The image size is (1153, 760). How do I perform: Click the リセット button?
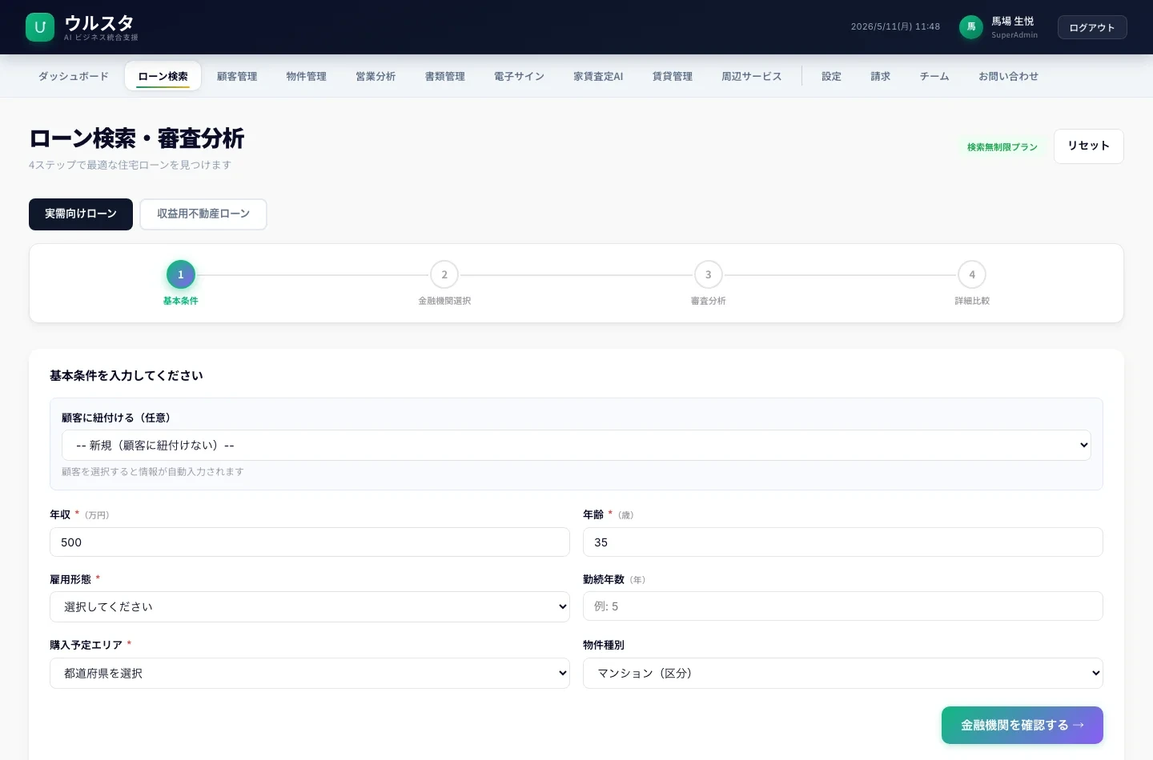1089,146
